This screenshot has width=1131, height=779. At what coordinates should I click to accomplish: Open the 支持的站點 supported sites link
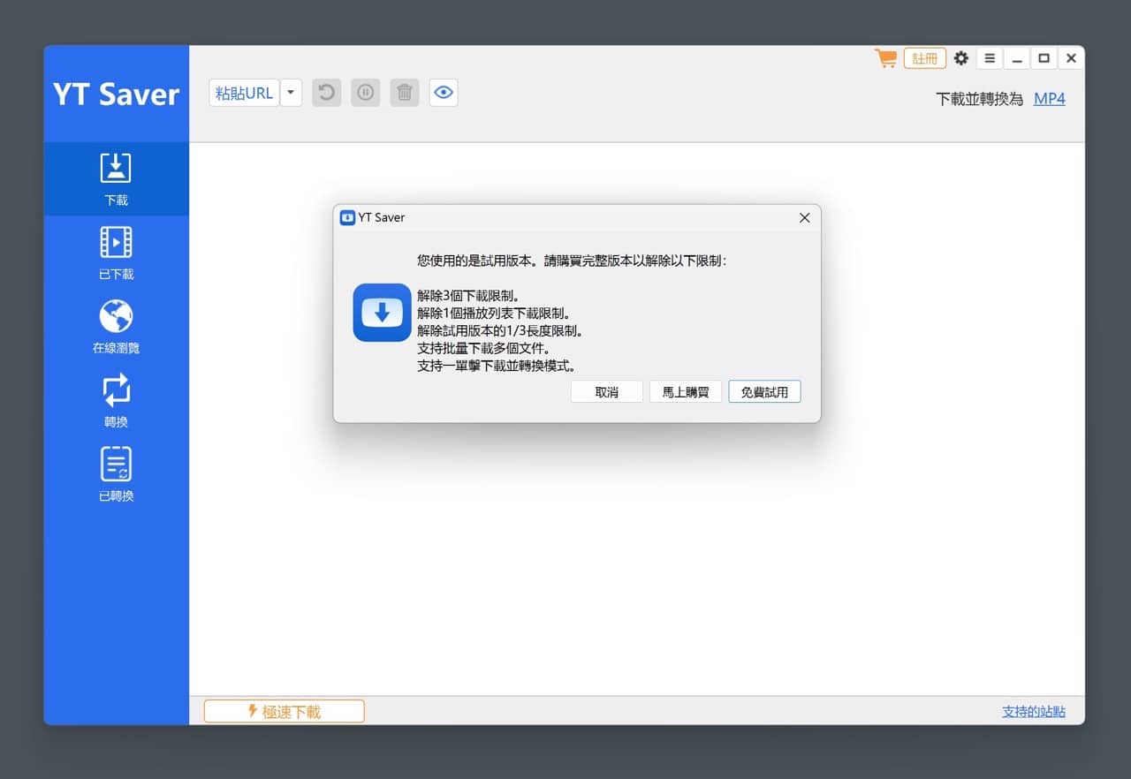point(1034,711)
